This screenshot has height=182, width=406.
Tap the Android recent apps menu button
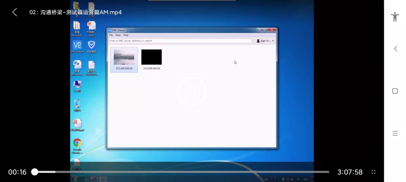tap(395, 133)
